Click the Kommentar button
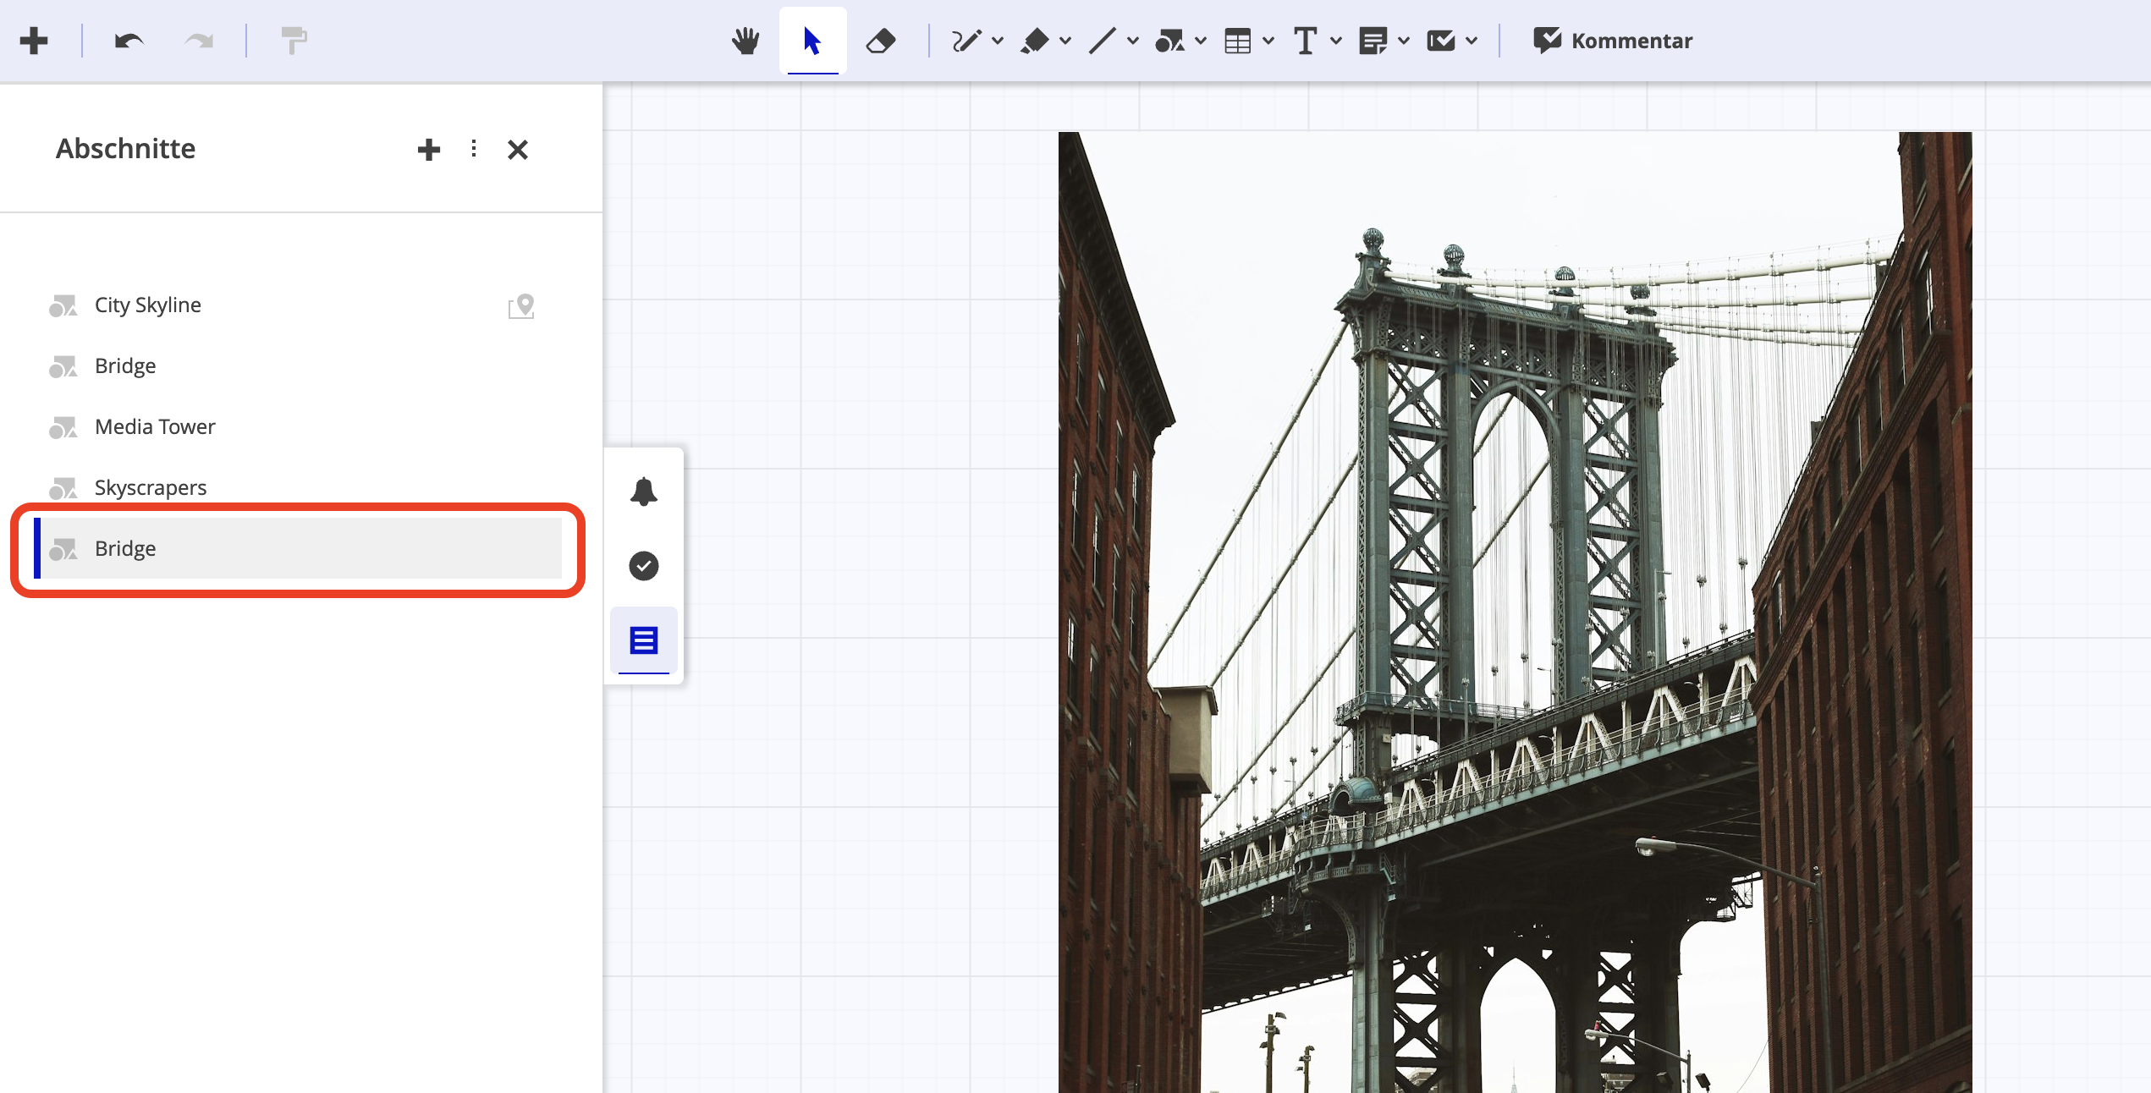 click(x=1611, y=40)
